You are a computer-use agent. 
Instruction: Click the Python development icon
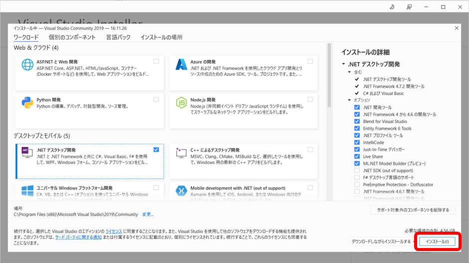[27, 103]
